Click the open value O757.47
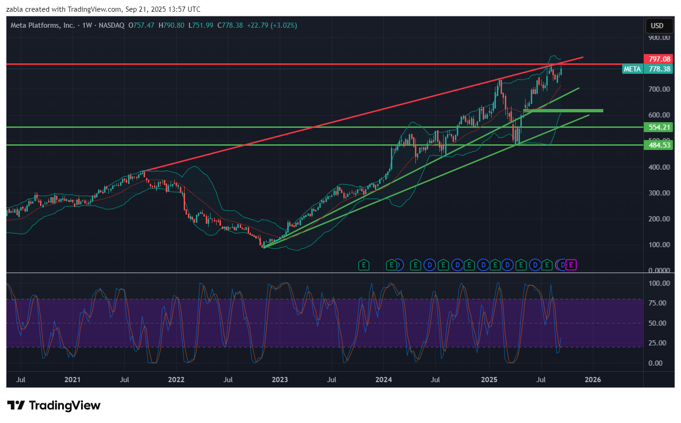The height and width of the screenshot is (423, 681). coord(141,25)
